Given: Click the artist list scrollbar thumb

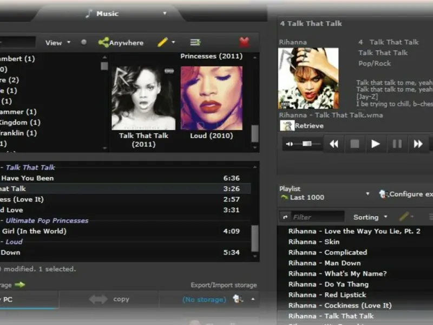Looking at the screenshot, I should [104, 66].
